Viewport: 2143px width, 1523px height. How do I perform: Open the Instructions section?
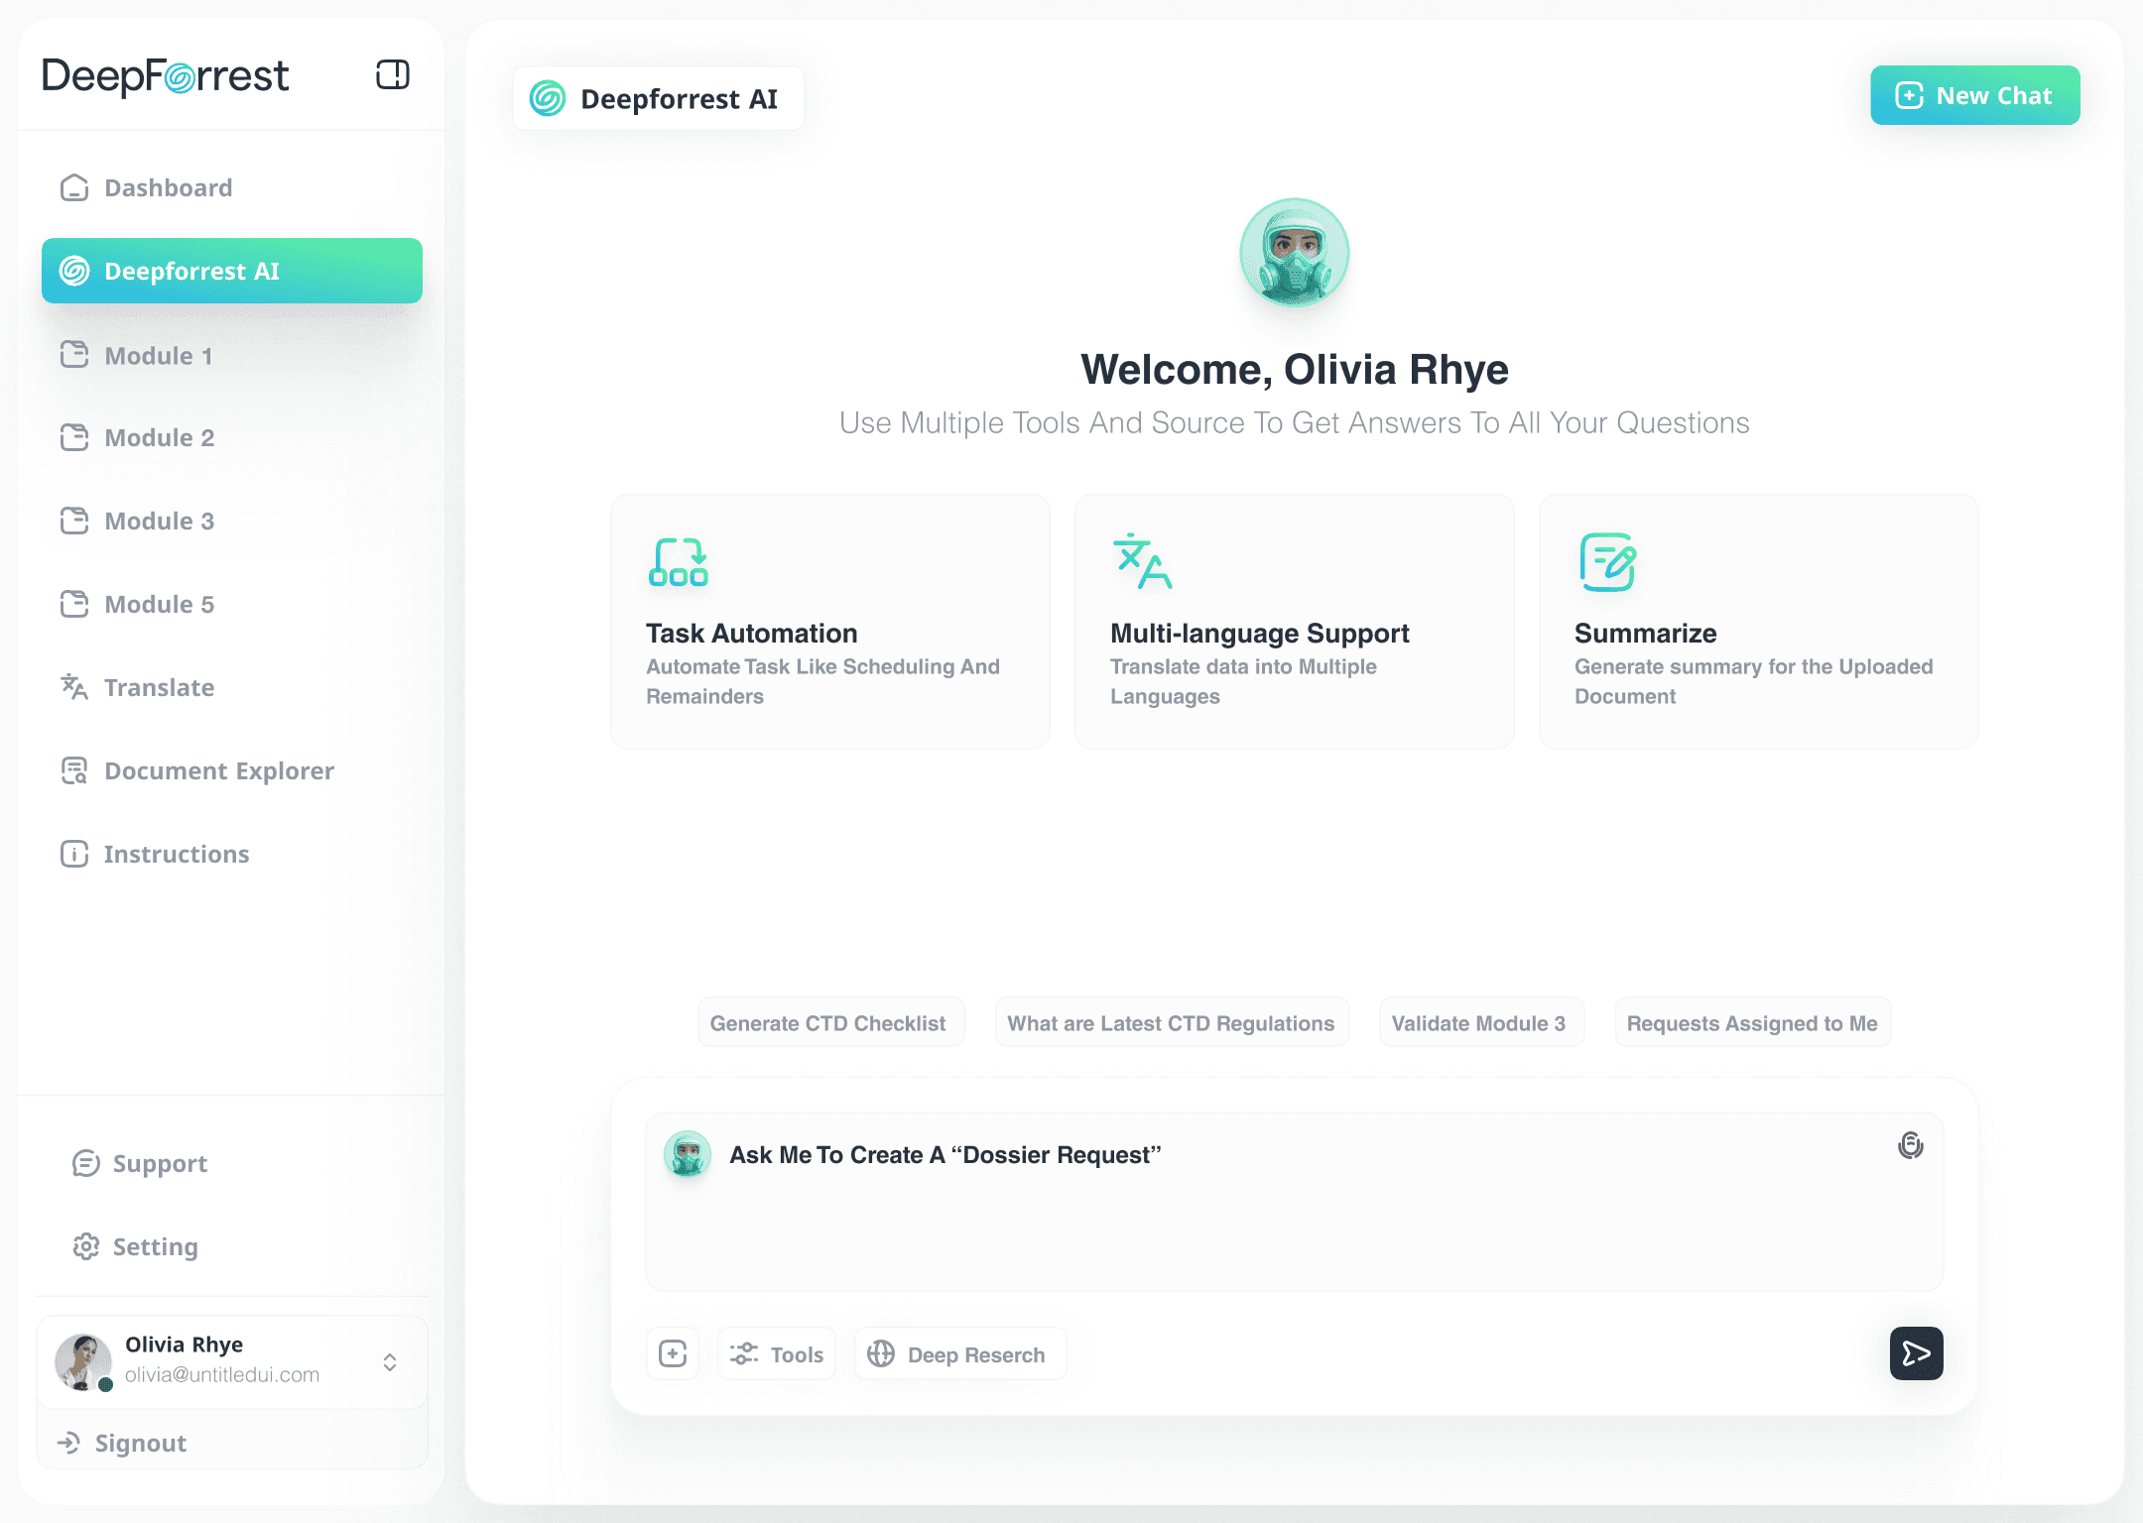[x=176, y=854]
